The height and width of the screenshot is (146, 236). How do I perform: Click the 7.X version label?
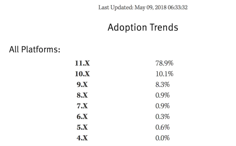coord(82,106)
